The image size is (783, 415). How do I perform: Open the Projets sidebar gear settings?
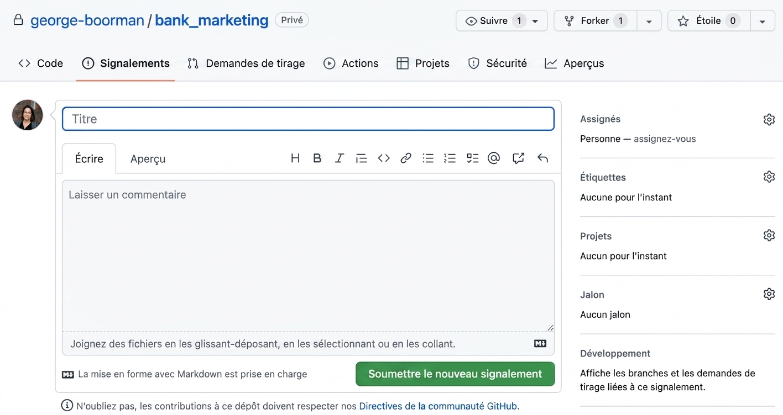[769, 235]
